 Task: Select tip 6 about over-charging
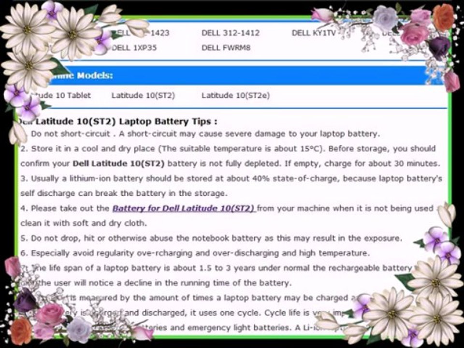click(195, 253)
